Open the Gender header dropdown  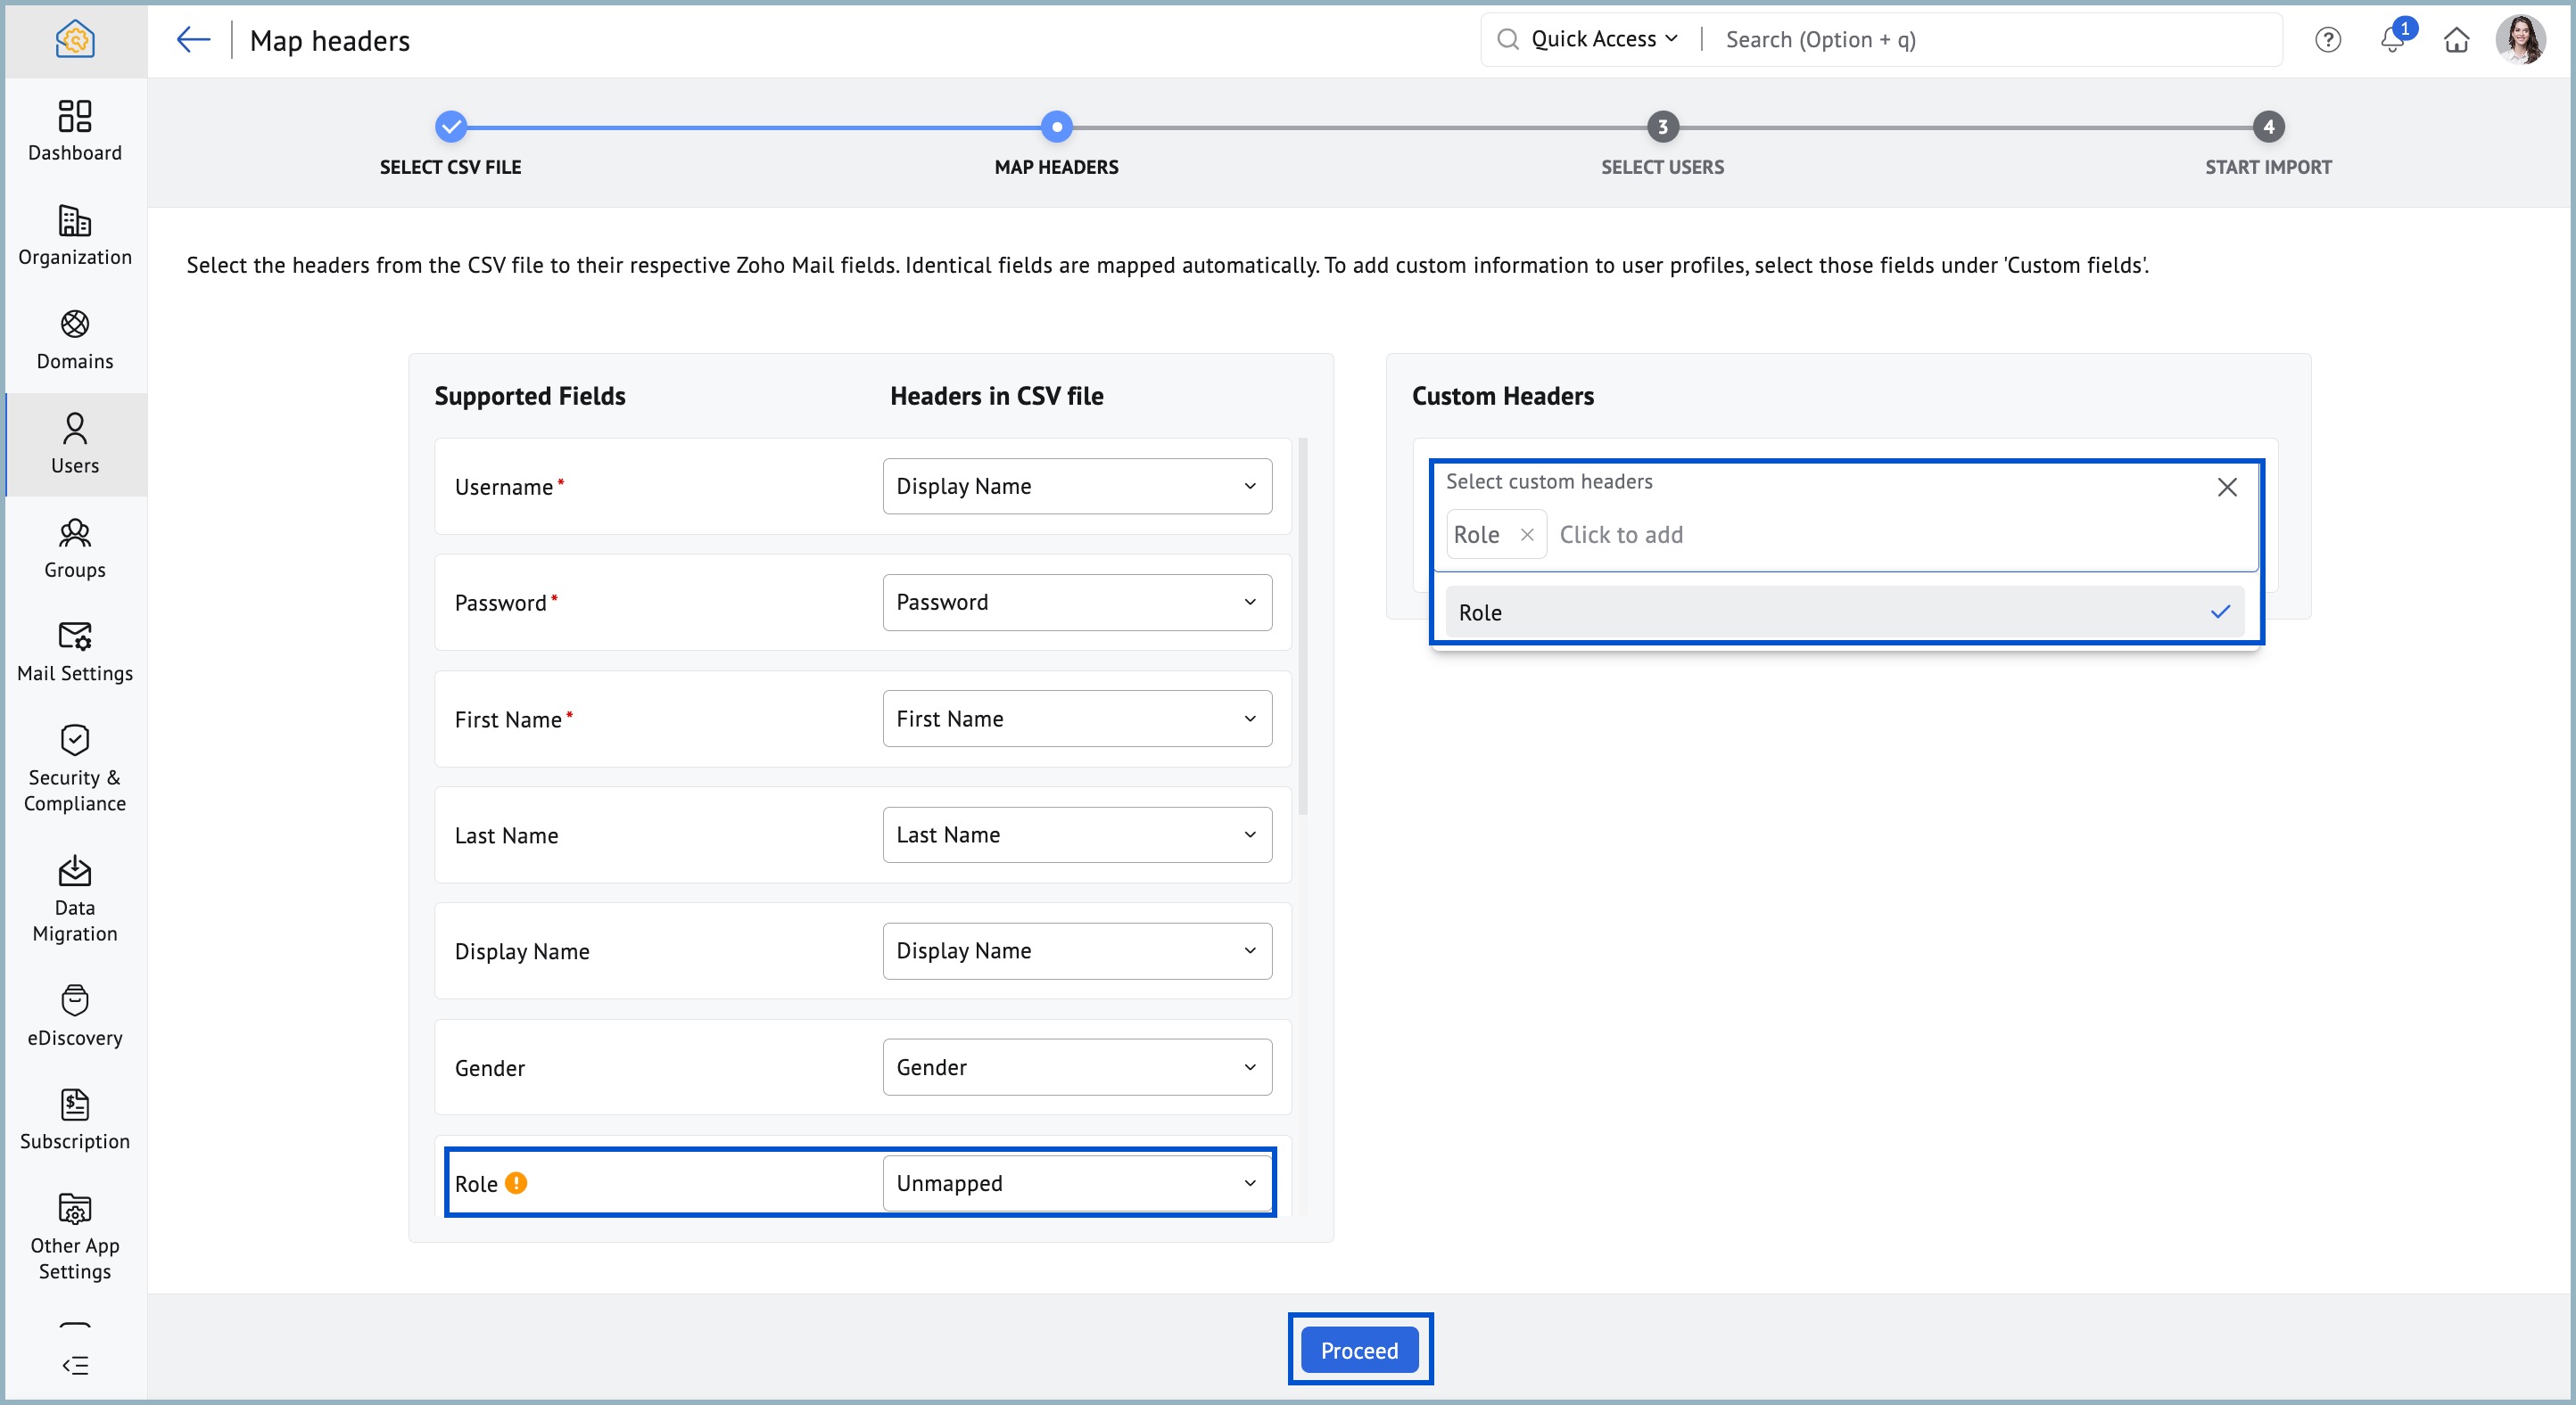tap(1076, 1067)
